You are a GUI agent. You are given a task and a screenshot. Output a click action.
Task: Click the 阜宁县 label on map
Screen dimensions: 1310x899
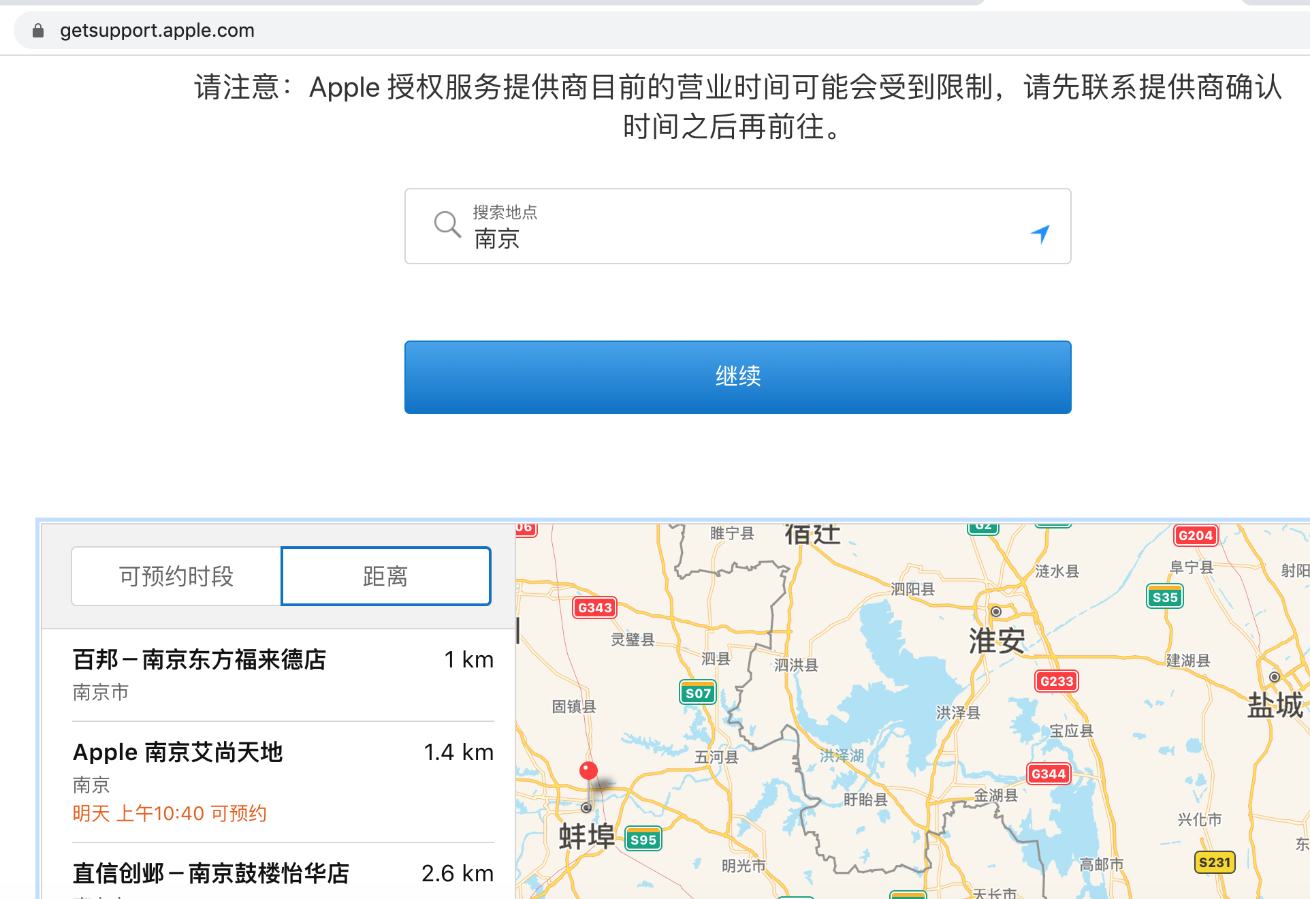pos(1191,567)
